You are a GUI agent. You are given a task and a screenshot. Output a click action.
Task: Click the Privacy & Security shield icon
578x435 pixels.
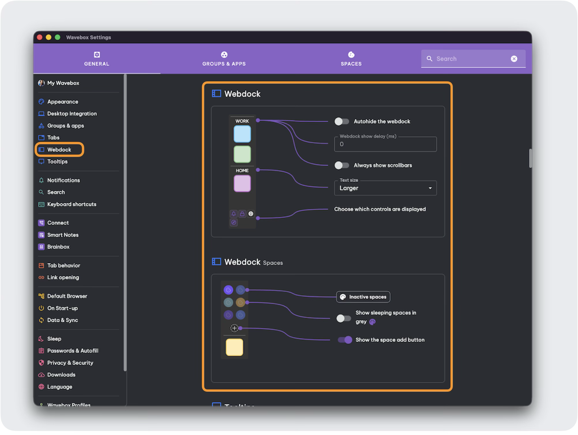click(x=41, y=363)
